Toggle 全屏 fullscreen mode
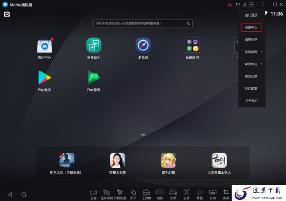 point(186,194)
